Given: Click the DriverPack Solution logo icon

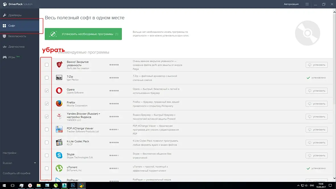Looking at the screenshot, I should pyautogui.click(x=5, y=4).
